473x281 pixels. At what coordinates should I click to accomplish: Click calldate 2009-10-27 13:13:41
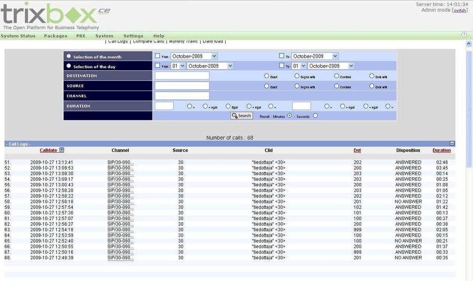point(52,162)
